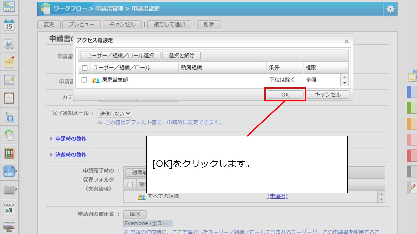
Task: Open the 完了通知メール dropdown
Action: coord(115,113)
